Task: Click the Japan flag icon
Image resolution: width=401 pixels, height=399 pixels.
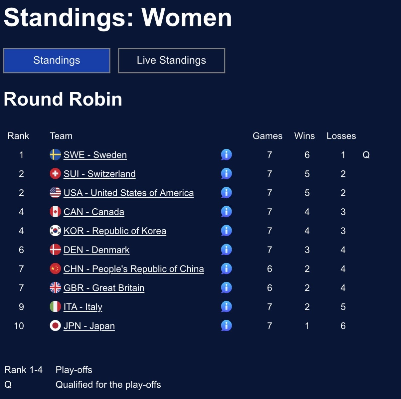Action: tap(55, 326)
